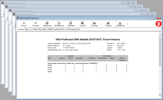
Task: Maximize the Fehlerprotokoll Prüfmodul window
Action: tap(128, 3)
